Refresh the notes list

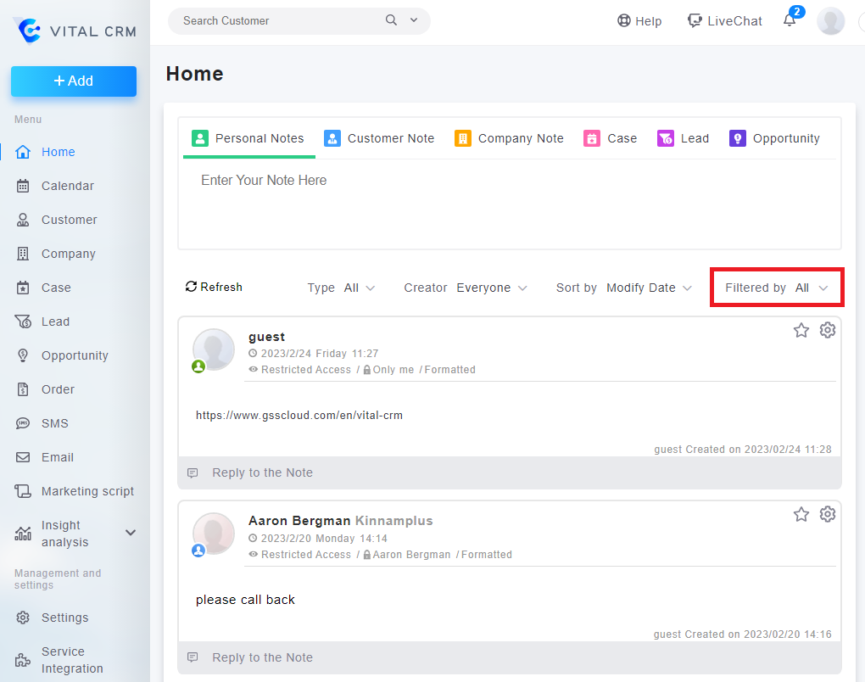coord(214,288)
